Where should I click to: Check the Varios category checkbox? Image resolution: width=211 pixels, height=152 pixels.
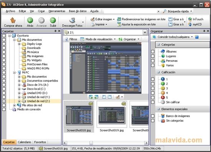[x=153, y=65]
